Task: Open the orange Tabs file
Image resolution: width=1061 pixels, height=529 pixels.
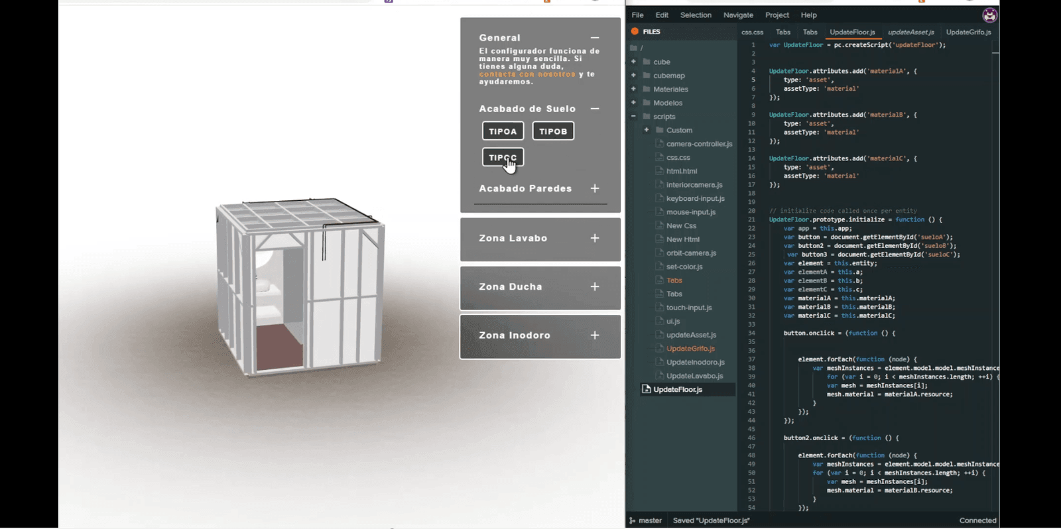Action: click(x=674, y=280)
